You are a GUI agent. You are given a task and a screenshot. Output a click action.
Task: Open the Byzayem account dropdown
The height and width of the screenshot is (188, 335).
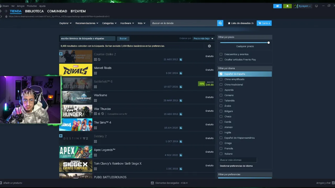pos(305,6)
